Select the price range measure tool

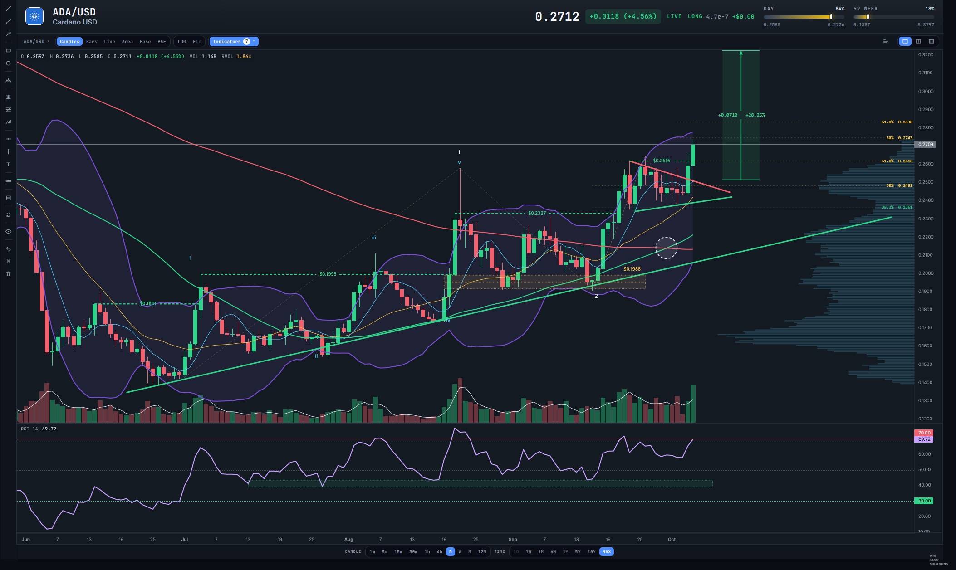coord(8,97)
